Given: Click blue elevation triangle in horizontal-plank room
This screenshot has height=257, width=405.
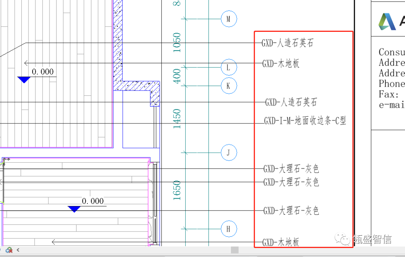Looking at the screenshot, I should [x=74, y=209].
